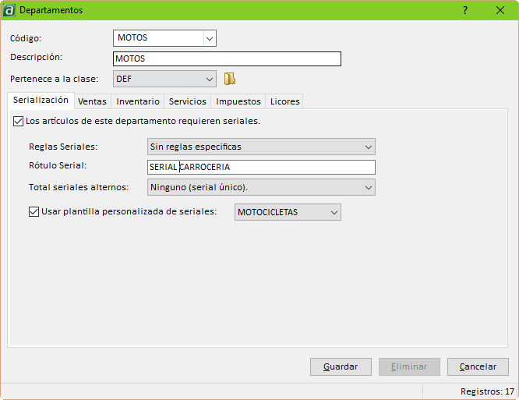The image size is (519, 400).
Task: Click the folder icon beside class dropdown
Action: (230, 79)
